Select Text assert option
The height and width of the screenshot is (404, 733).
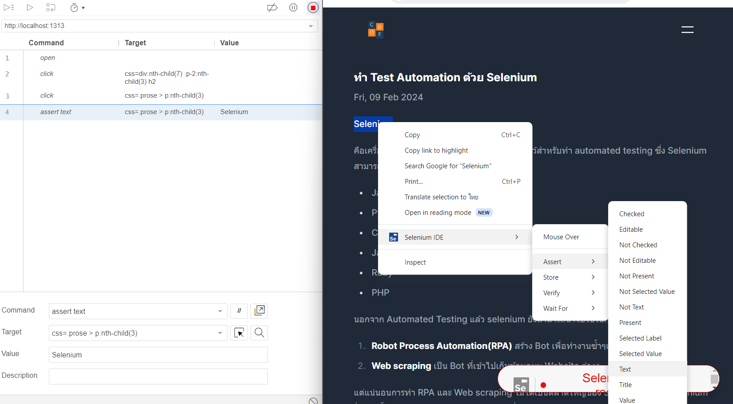click(x=647, y=369)
